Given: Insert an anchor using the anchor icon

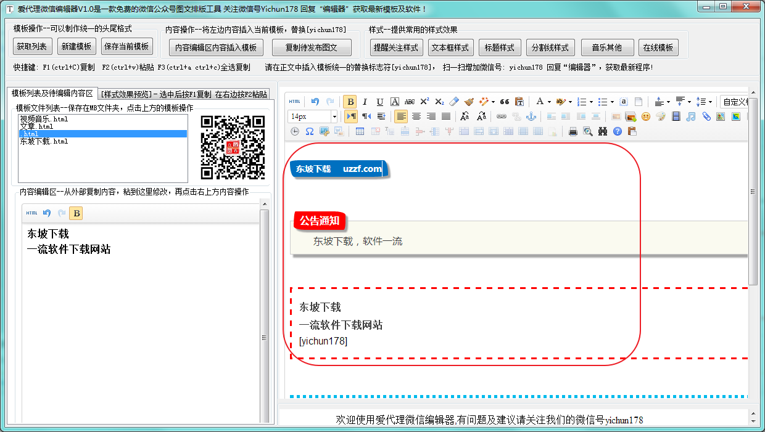Looking at the screenshot, I should [x=531, y=116].
